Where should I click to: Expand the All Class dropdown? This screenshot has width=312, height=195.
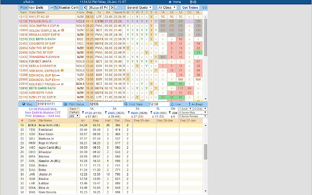[167, 8]
